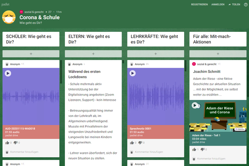The image size is (249, 166).
Task: Click ANMELDEN to log in
Action: tap(218, 4)
